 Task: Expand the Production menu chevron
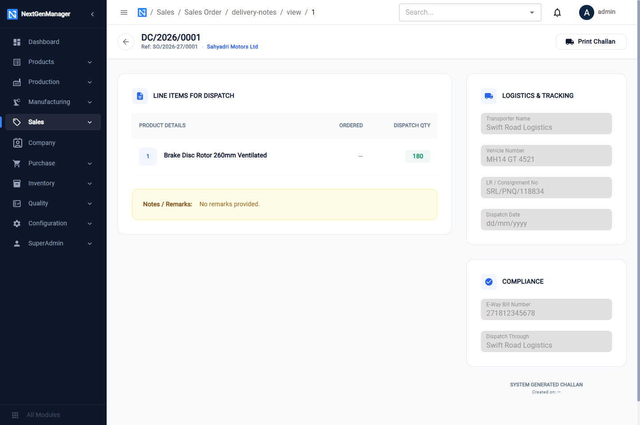pyautogui.click(x=90, y=82)
